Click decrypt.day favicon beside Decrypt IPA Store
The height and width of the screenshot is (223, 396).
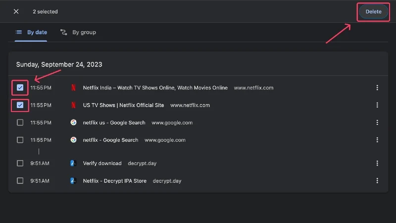point(73,181)
